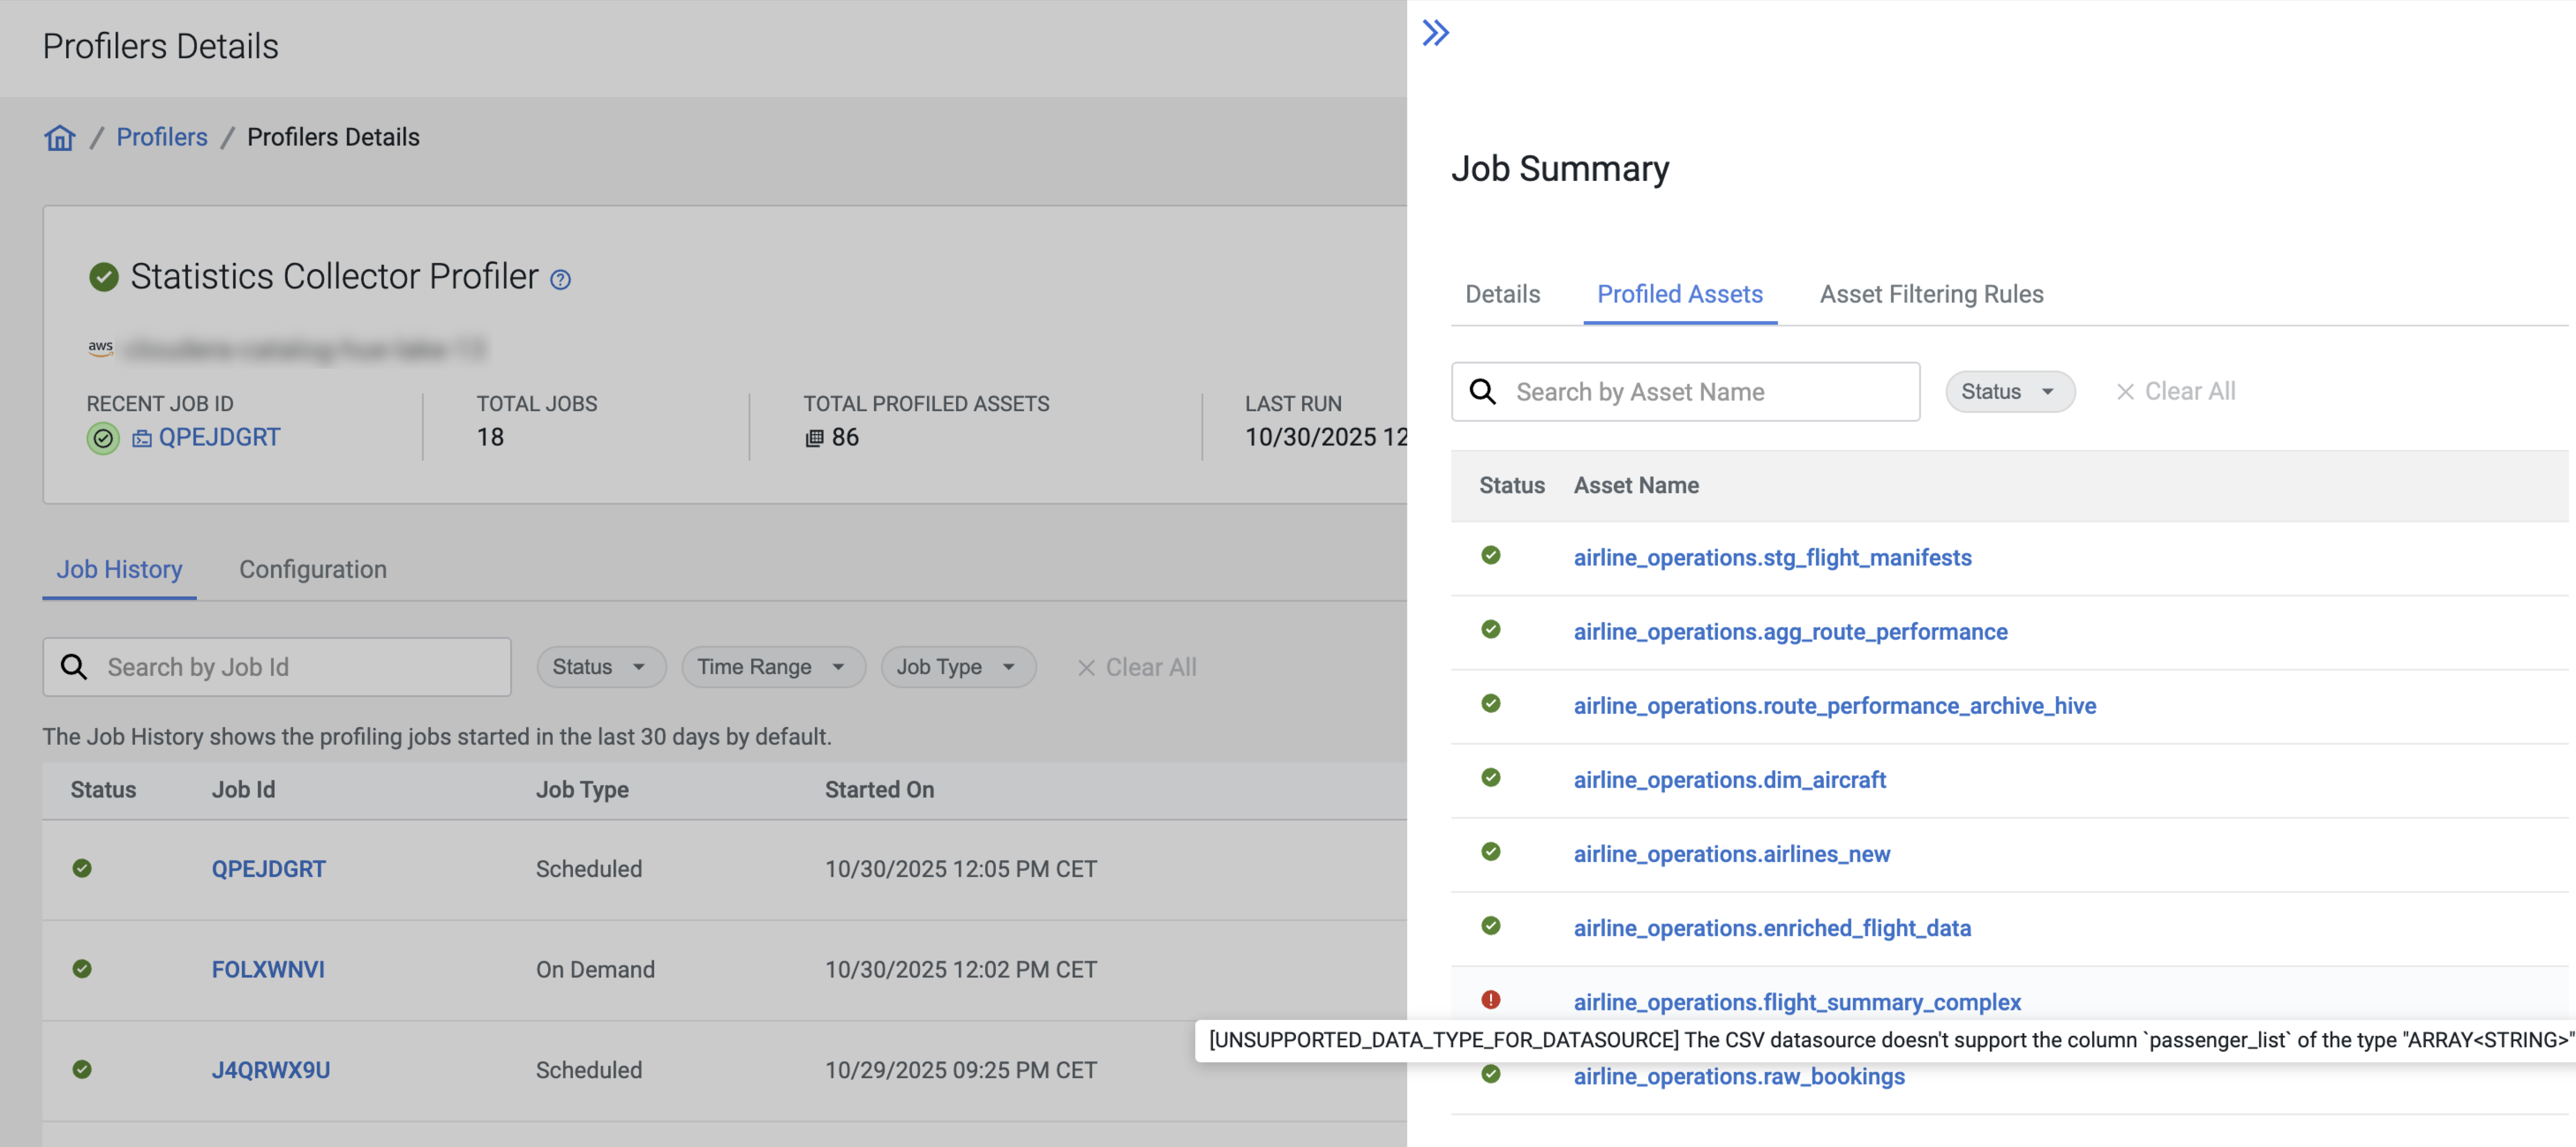2576x1147 pixels.
Task: Click the green status icon for stg_flight_manifests
Action: pyautogui.click(x=1490, y=555)
